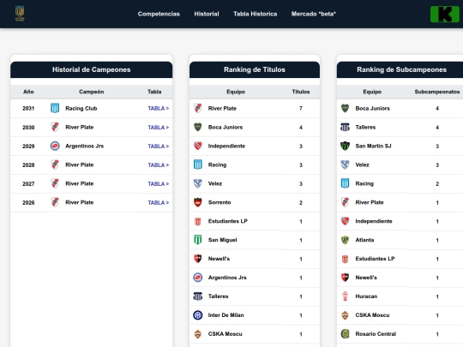Click the Año column header
The width and height of the screenshot is (463, 347).
(x=28, y=92)
